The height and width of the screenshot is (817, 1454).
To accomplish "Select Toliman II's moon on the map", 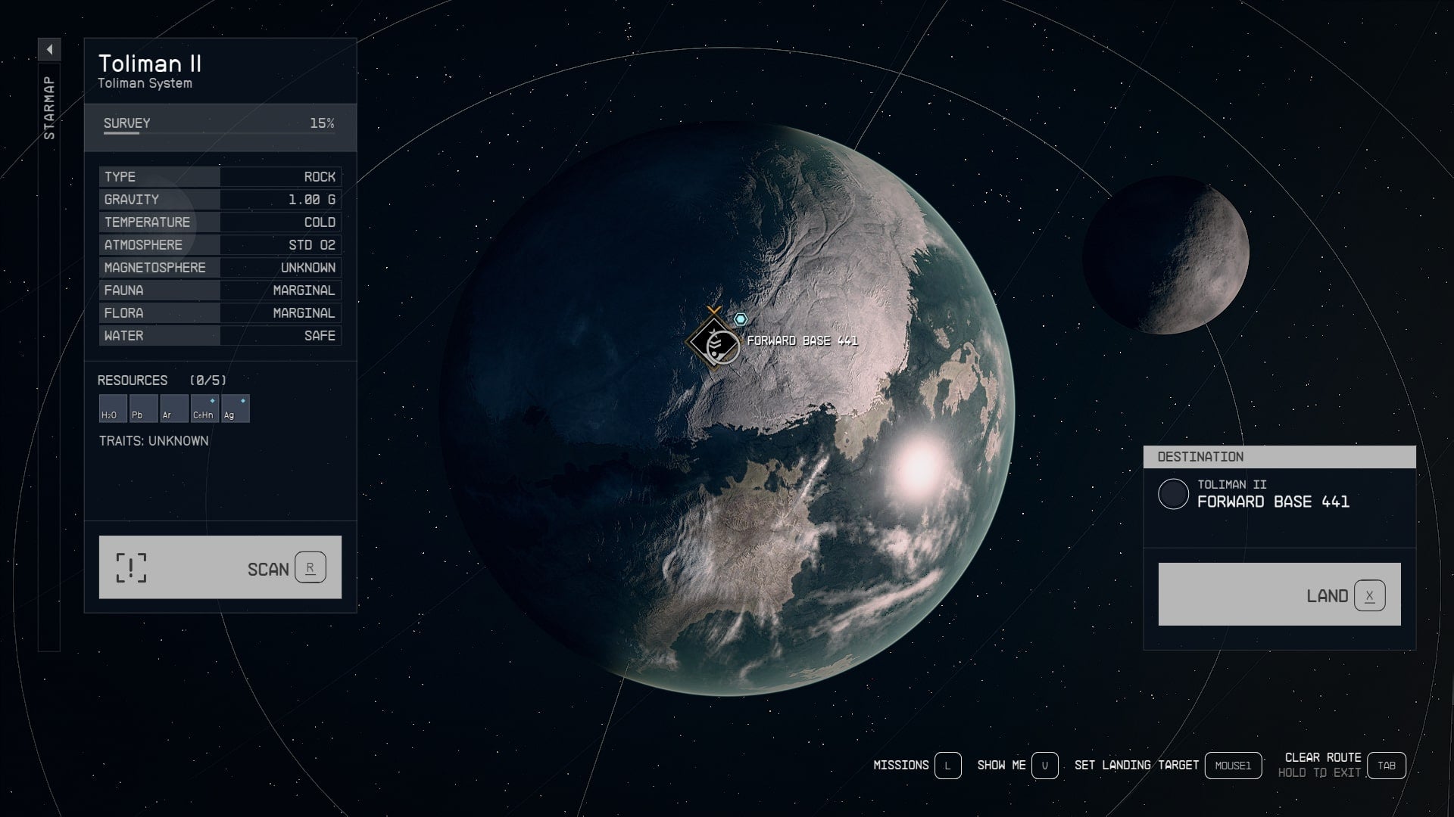I will click(x=1169, y=255).
